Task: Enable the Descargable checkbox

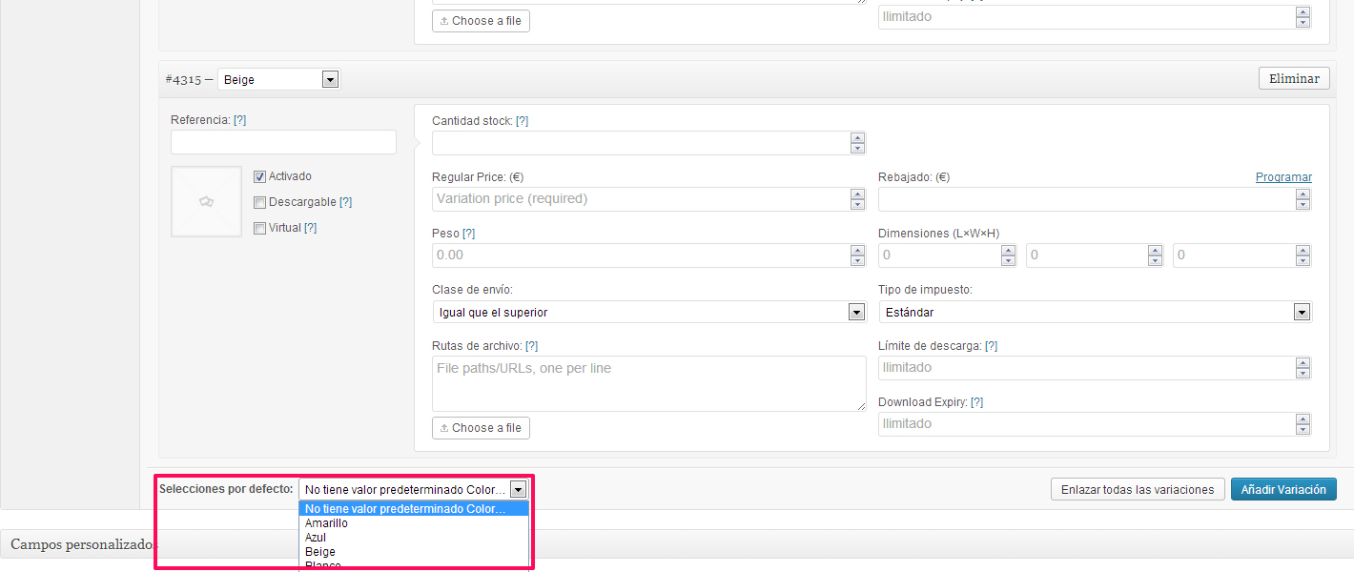Action: point(259,202)
